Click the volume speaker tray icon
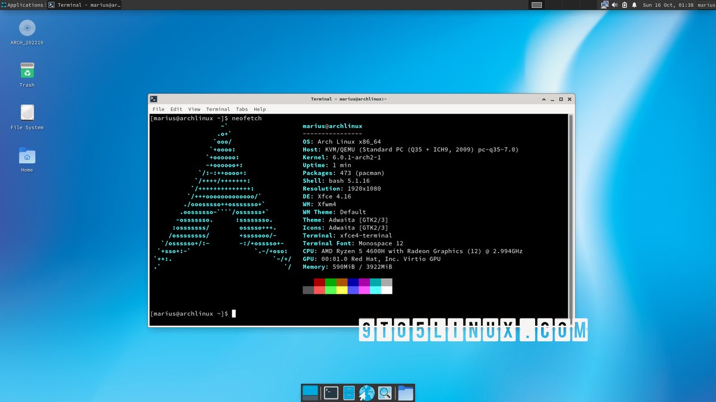The width and height of the screenshot is (716, 402). (x=615, y=5)
